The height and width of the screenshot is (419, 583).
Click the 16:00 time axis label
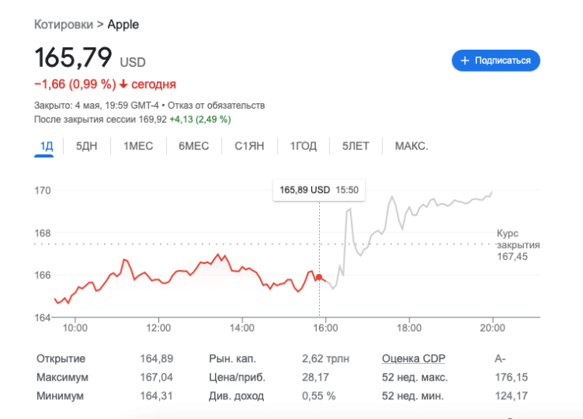click(325, 328)
